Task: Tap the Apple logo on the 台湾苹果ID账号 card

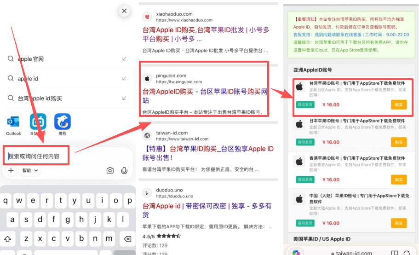Action: [x=299, y=87]
